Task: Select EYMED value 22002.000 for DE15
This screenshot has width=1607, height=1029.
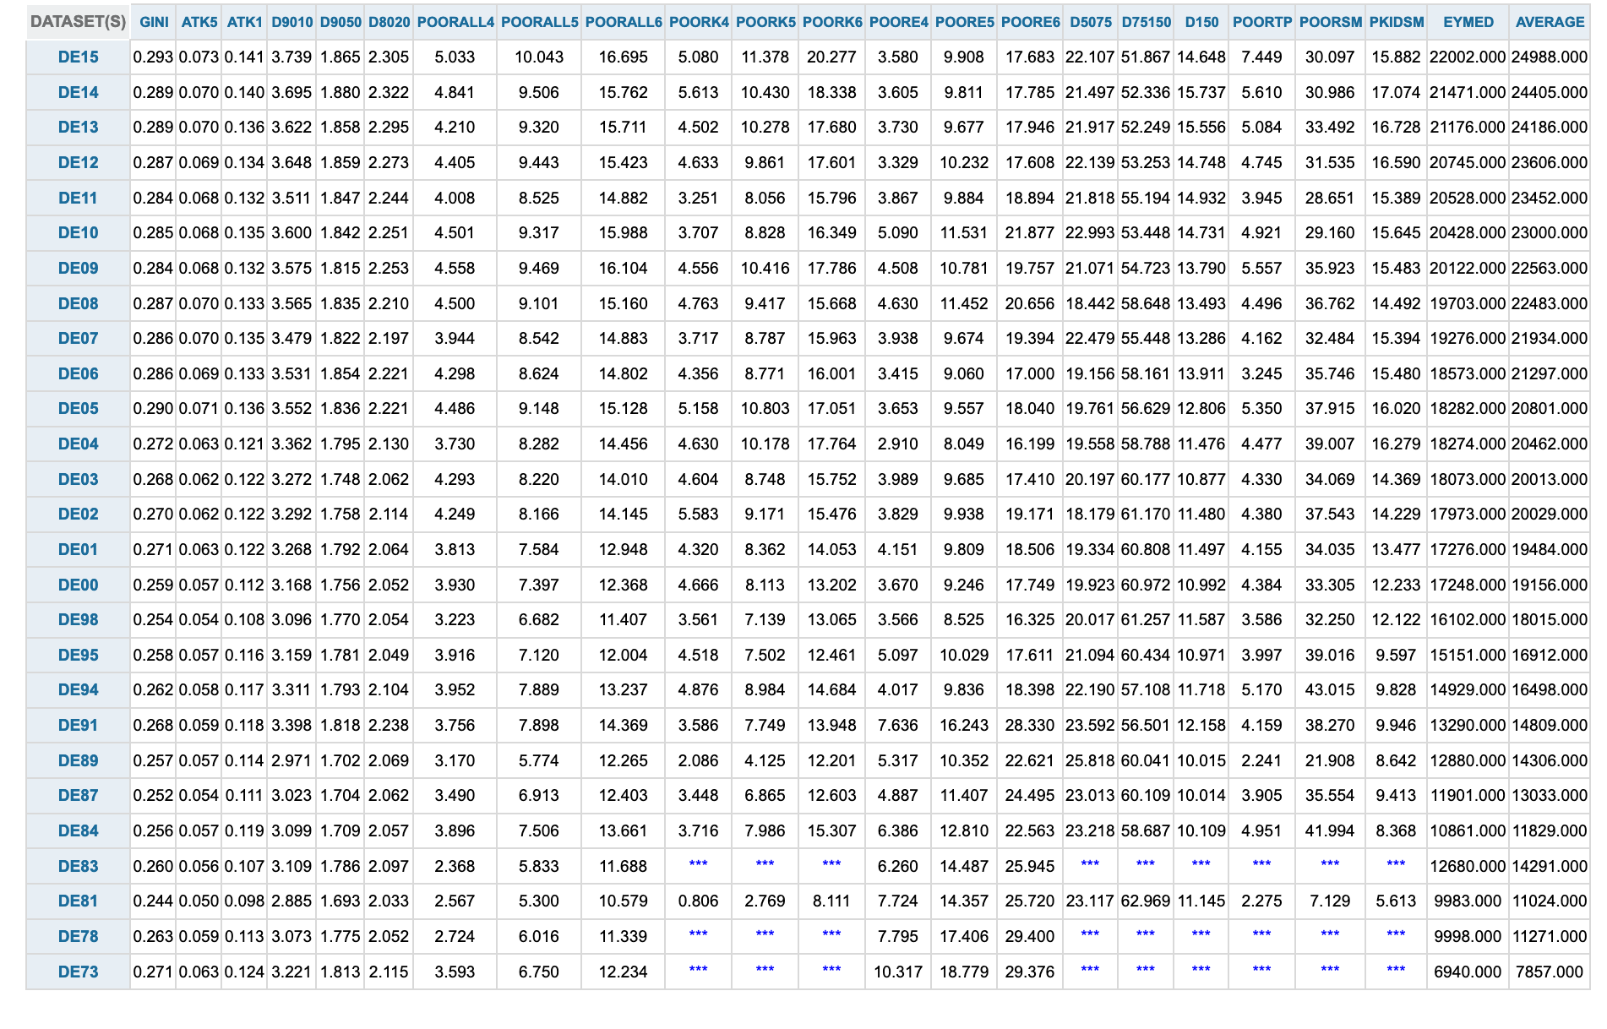Action: [1468, 57]
